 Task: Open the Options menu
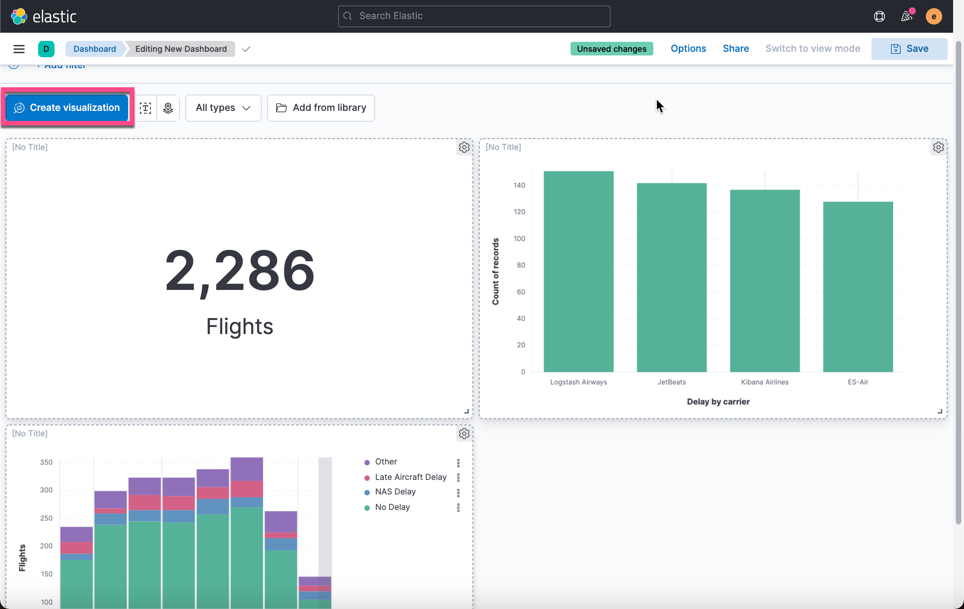tap(688, 49)
